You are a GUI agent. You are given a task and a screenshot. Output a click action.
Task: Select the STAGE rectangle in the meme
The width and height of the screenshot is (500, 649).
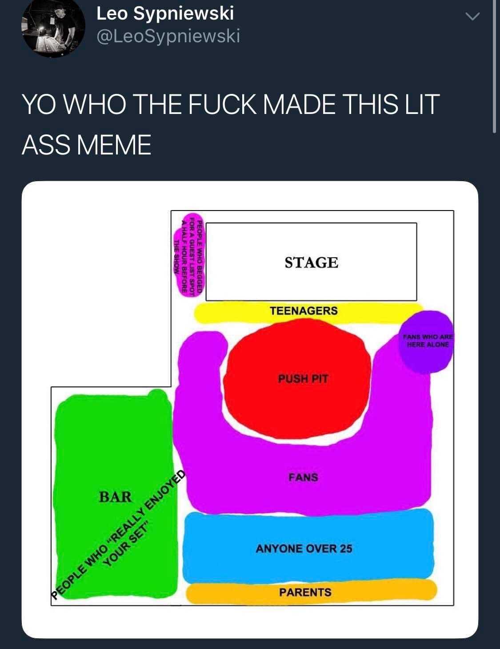pyautogui.click(x=311, y=262)
